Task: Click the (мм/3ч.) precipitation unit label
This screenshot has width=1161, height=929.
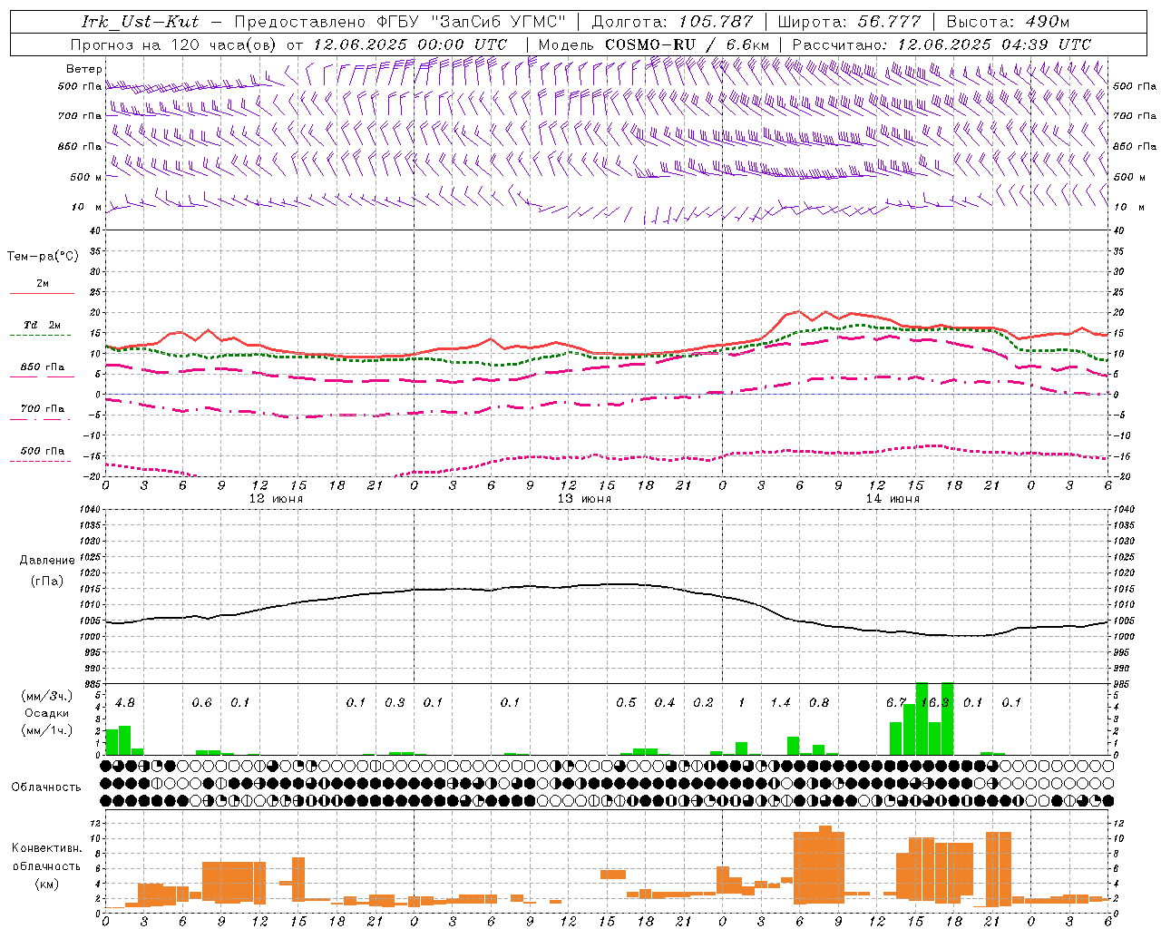Action: click(46, 696)
